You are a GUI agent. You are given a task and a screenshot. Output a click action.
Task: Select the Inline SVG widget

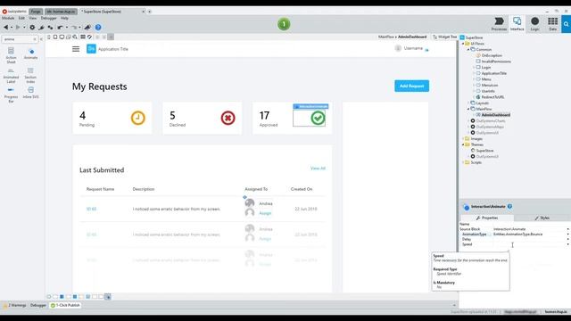point(30,93)
